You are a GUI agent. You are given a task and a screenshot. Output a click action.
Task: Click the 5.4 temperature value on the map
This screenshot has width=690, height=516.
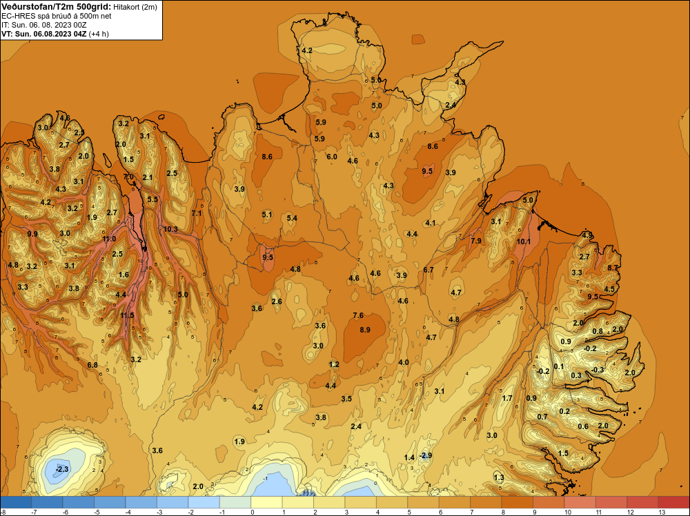292,218
